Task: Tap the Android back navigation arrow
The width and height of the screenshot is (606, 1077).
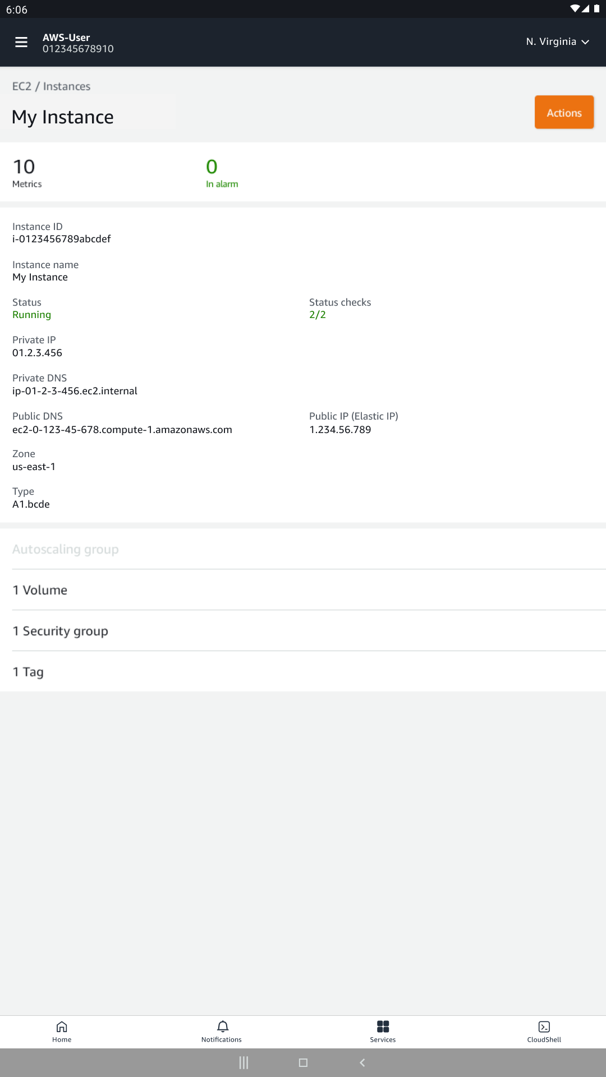Action: (x=362, y=1062)
